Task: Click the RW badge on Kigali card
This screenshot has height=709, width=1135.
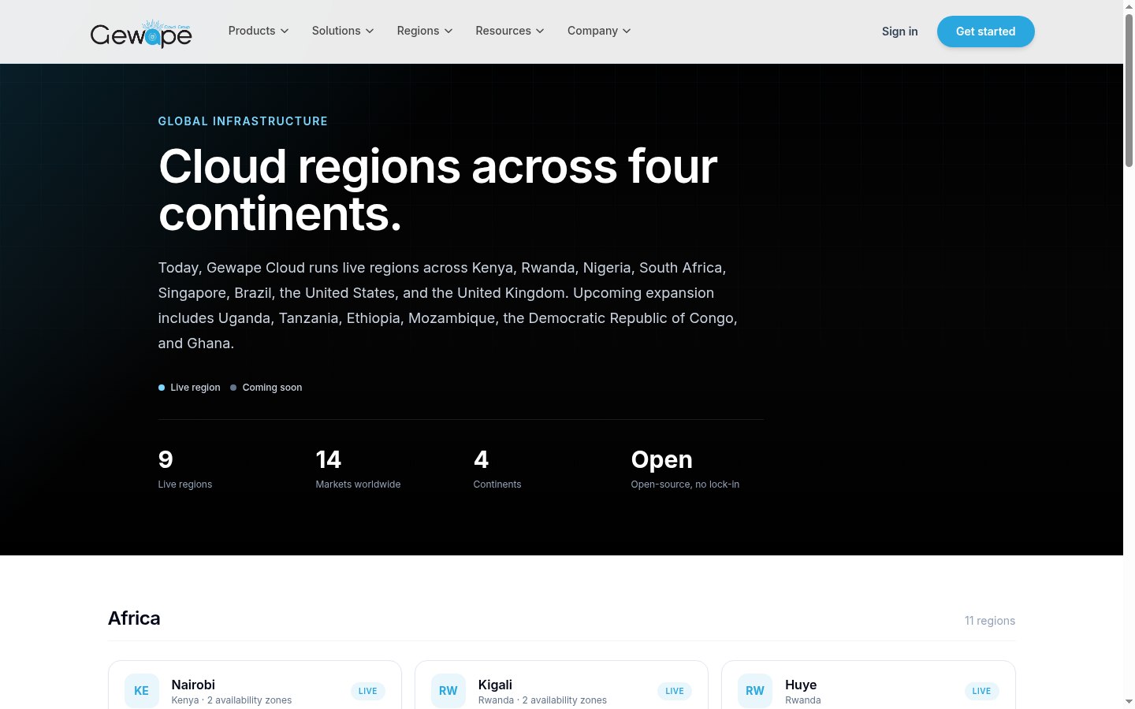Action: pos(448,691)
